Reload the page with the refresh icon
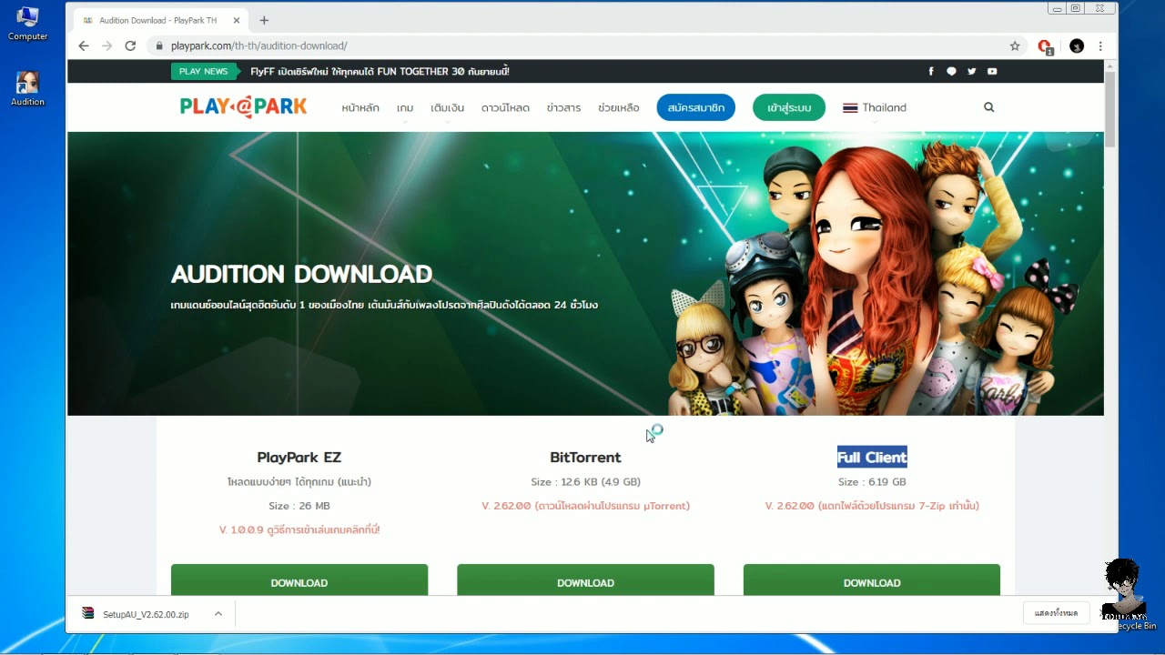1165x655 pixels. pos(130,45)
